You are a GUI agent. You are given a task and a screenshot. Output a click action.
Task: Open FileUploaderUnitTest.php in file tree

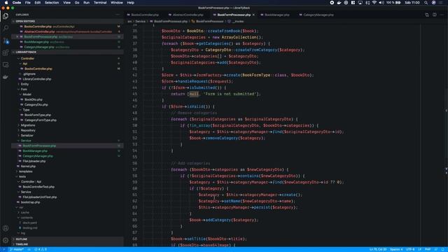coord(39,197)
